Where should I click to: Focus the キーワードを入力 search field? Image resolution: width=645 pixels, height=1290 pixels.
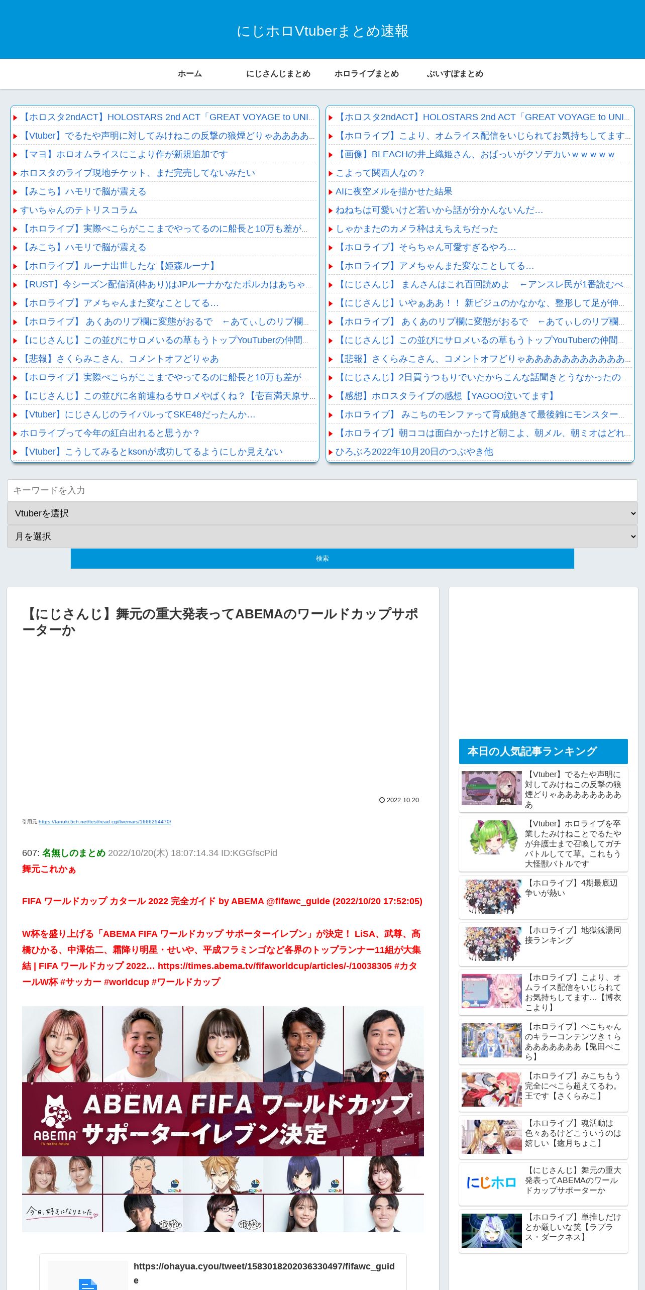click(322, 490)
